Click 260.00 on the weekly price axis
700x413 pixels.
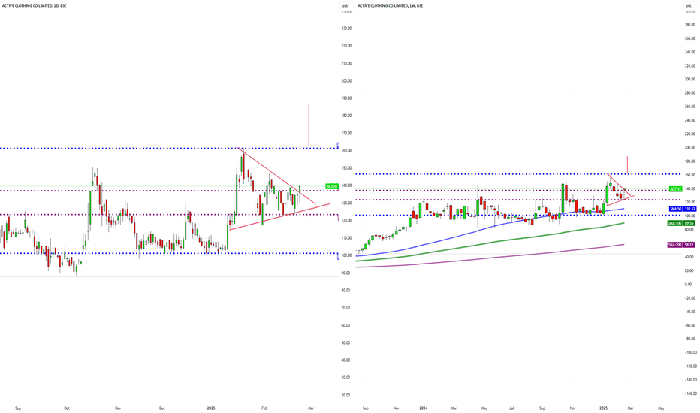coord(690,107)
